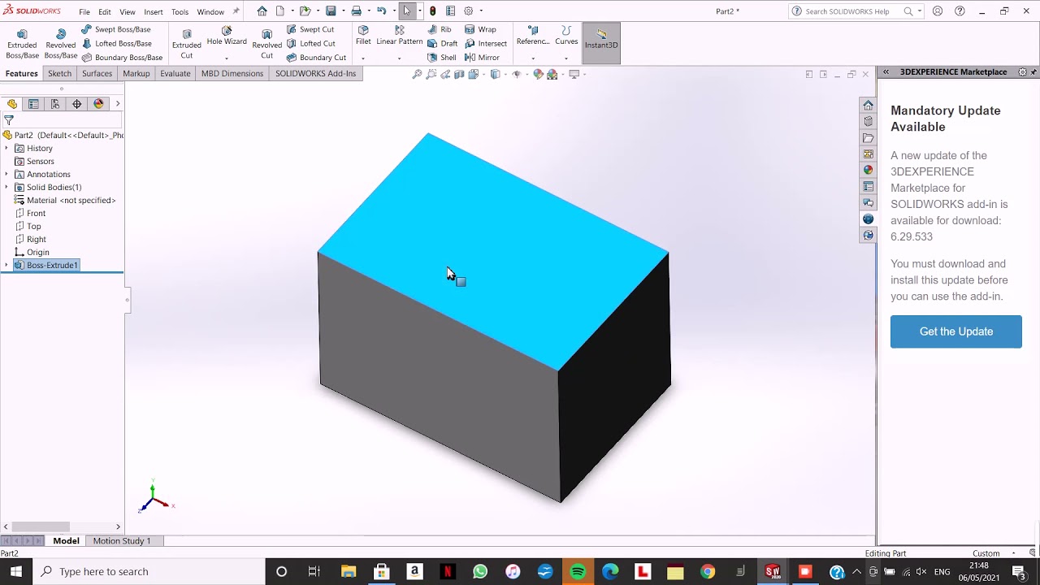Open the Hole Wizard tool
Image resolution: width=1040 pixels, height=585 pixels.
[x=227, y=37]
